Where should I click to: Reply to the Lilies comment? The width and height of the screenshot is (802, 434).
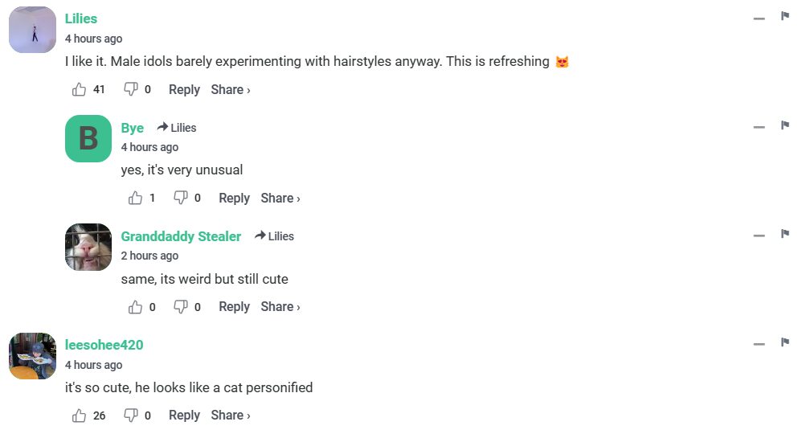click(x=184, y=90)
